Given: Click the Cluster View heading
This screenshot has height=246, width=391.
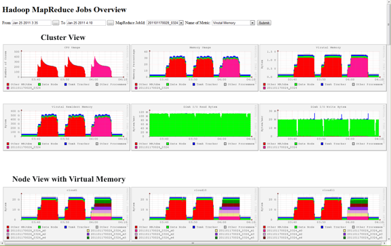Looking at the screenshot, I should (63, 37).
